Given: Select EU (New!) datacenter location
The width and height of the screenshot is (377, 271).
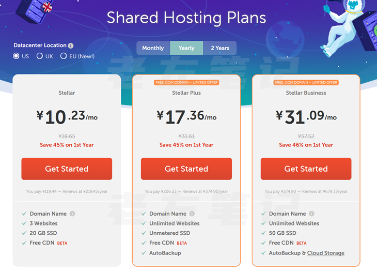Looking at the screenshot, I should (64, 56).
